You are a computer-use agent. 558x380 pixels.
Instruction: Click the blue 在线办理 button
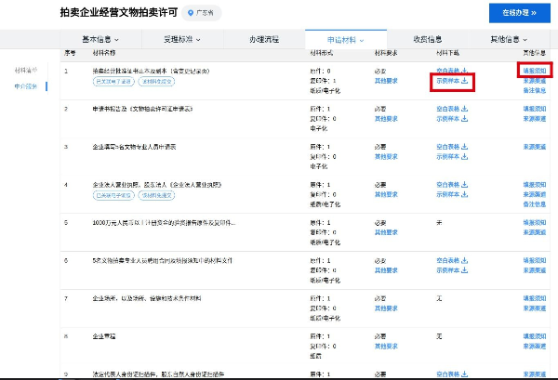[x=520, y=13]
